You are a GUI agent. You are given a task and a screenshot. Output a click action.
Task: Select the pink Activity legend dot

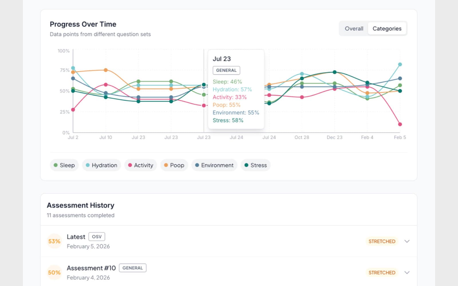[x=130, y=165]
